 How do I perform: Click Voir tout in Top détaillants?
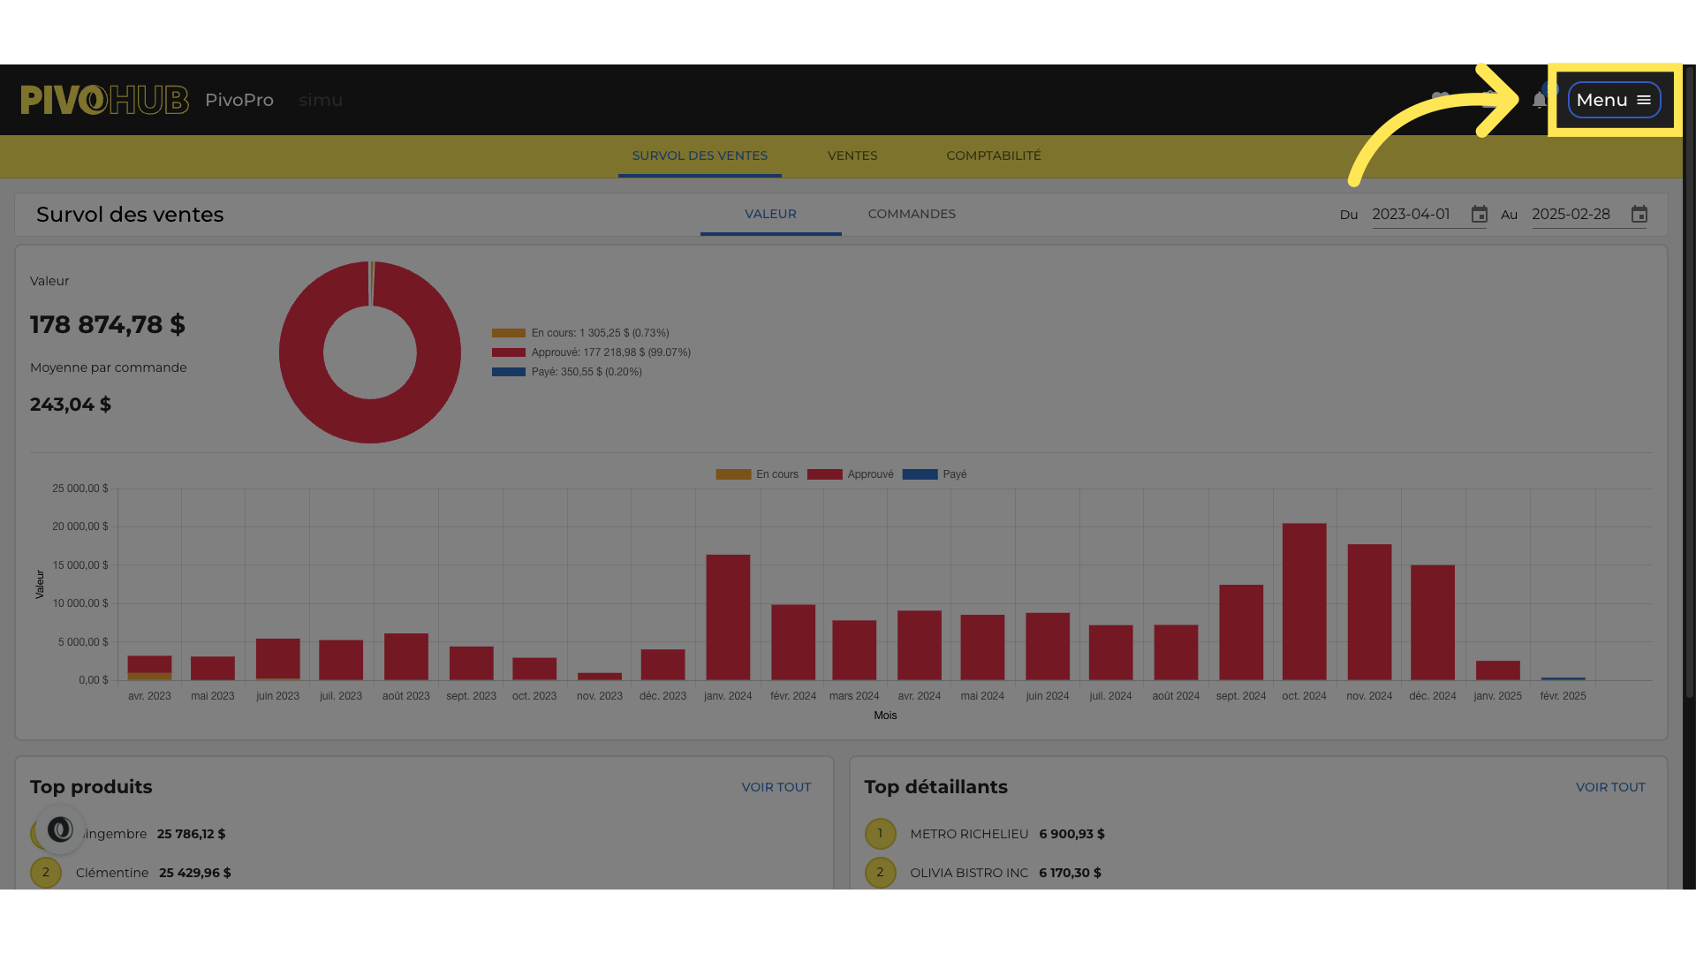[1609, 787]
